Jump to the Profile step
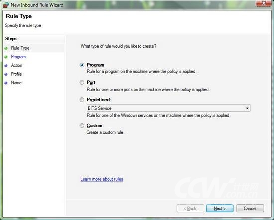274x220 pixels. (16, 74)
